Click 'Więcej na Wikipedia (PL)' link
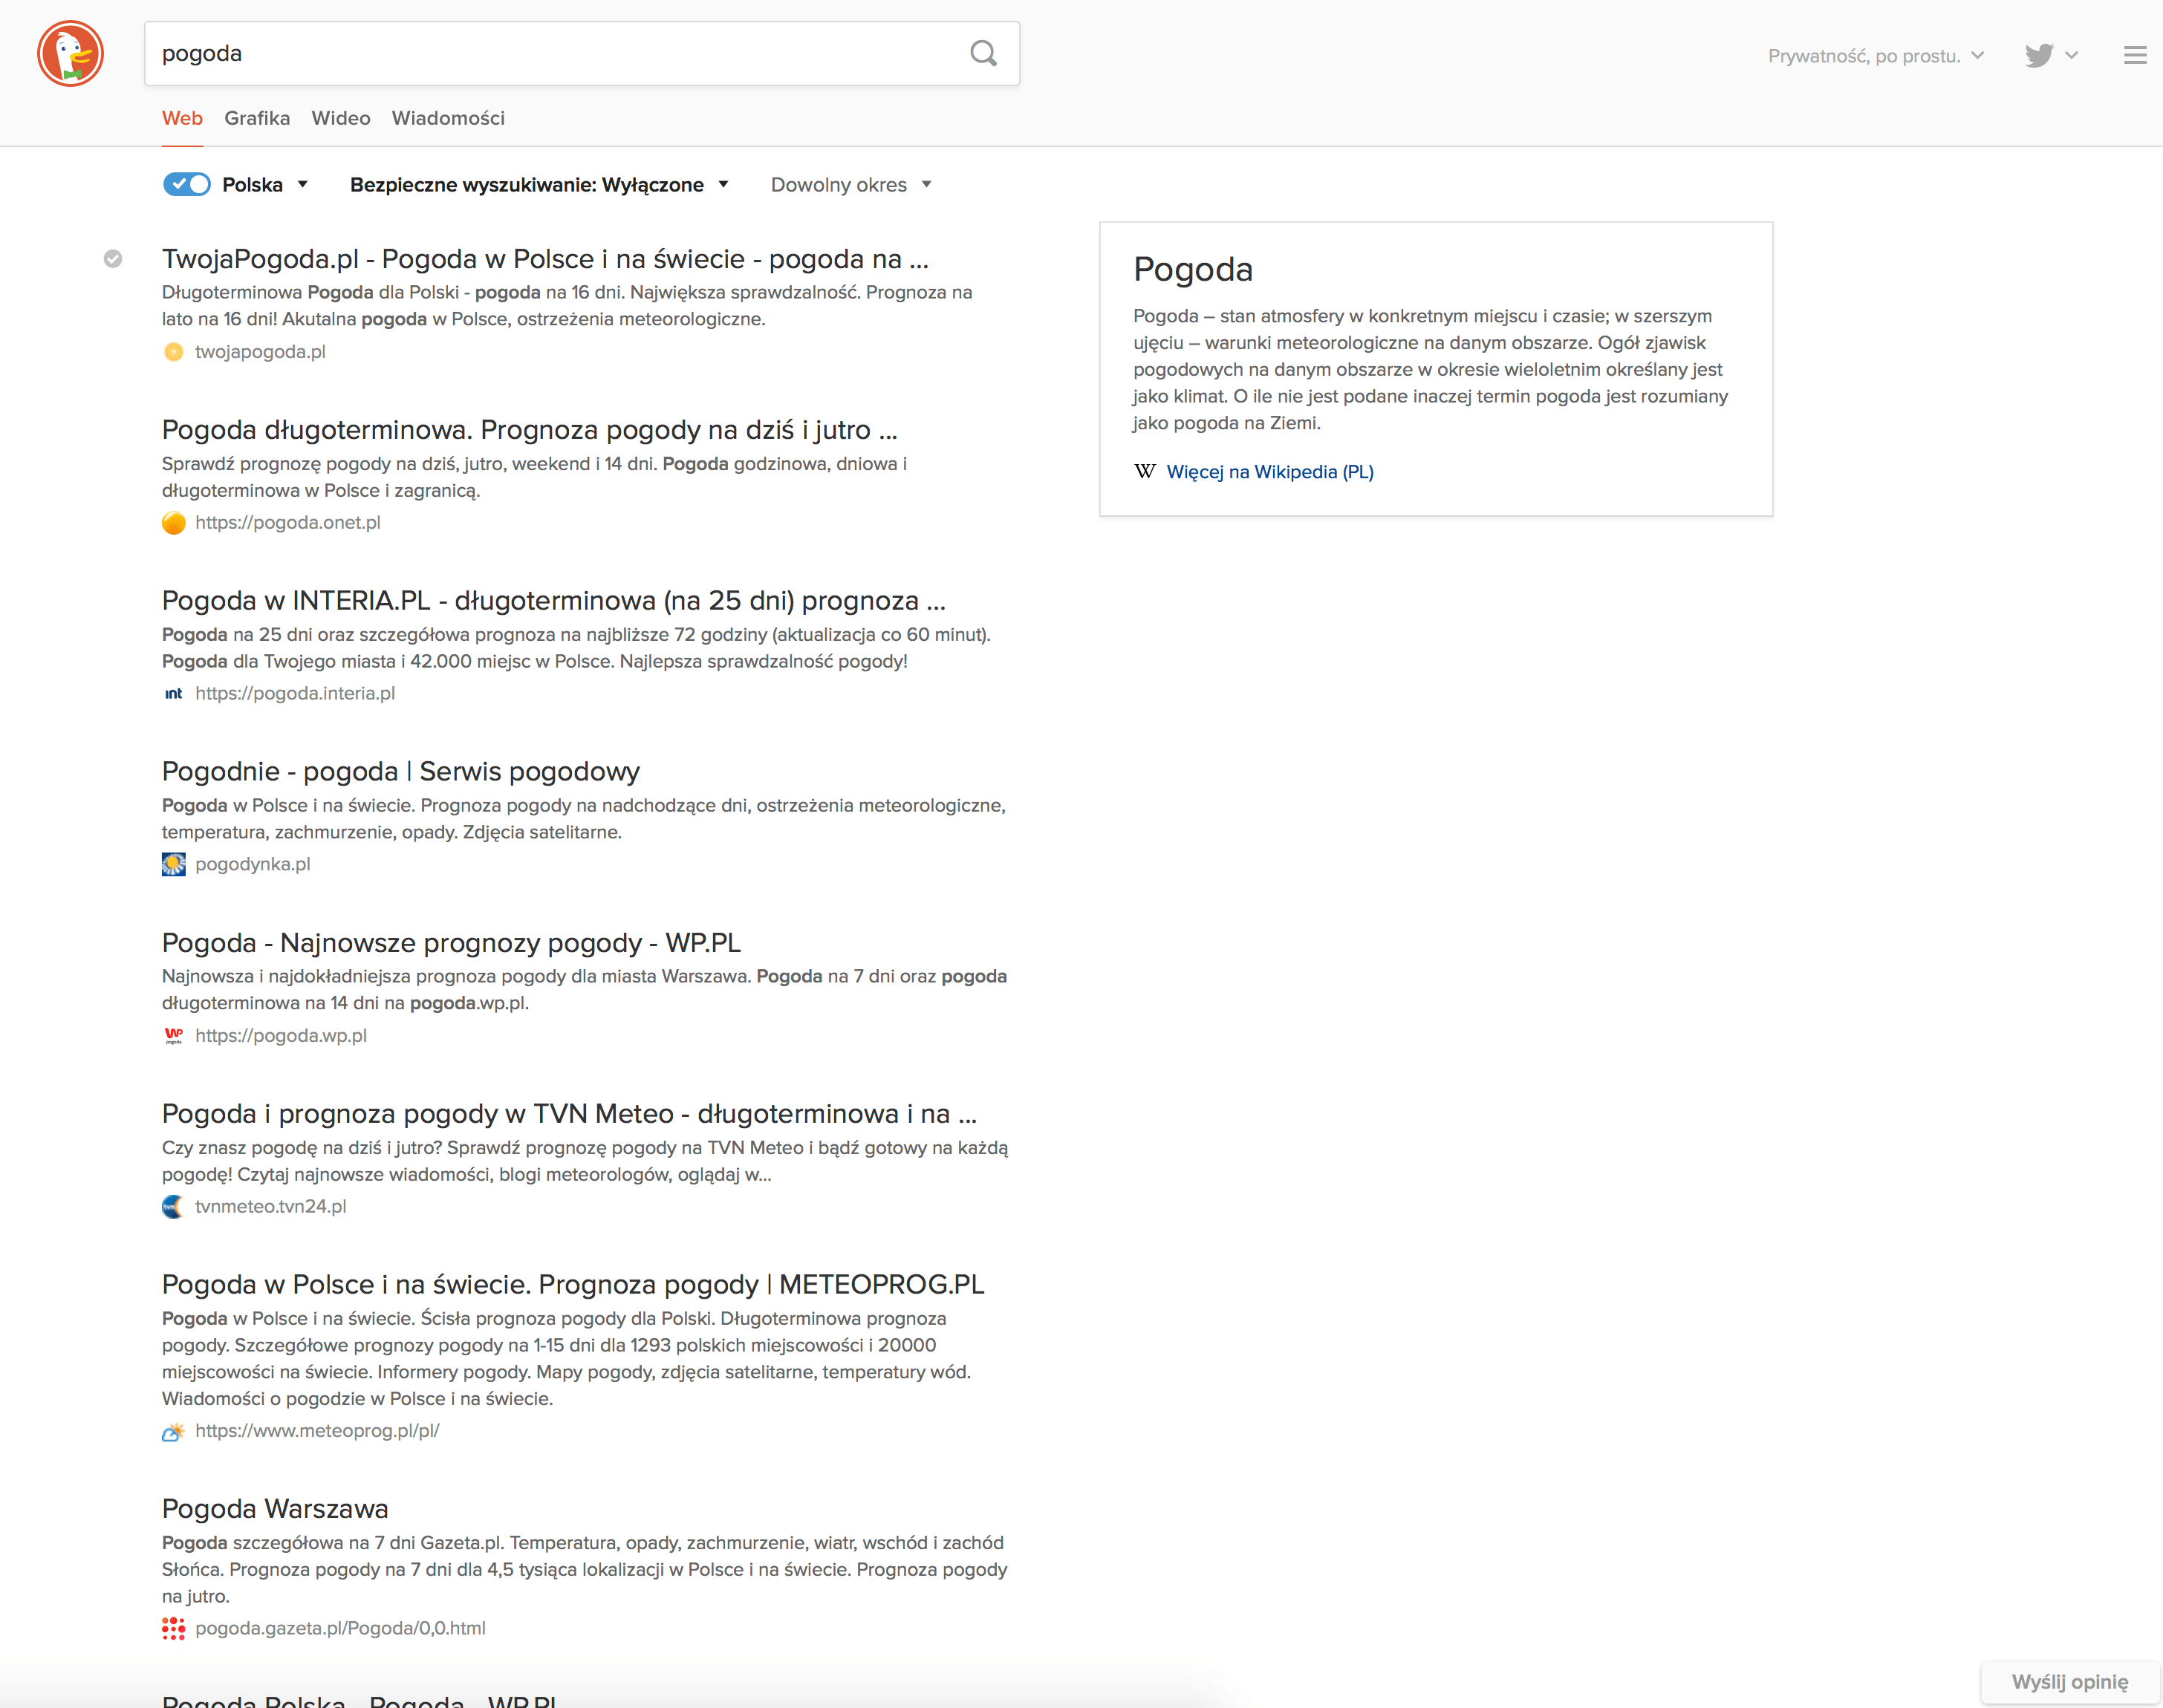The height and width of the screenshot is (1708, 2163). click(1270, 472)
